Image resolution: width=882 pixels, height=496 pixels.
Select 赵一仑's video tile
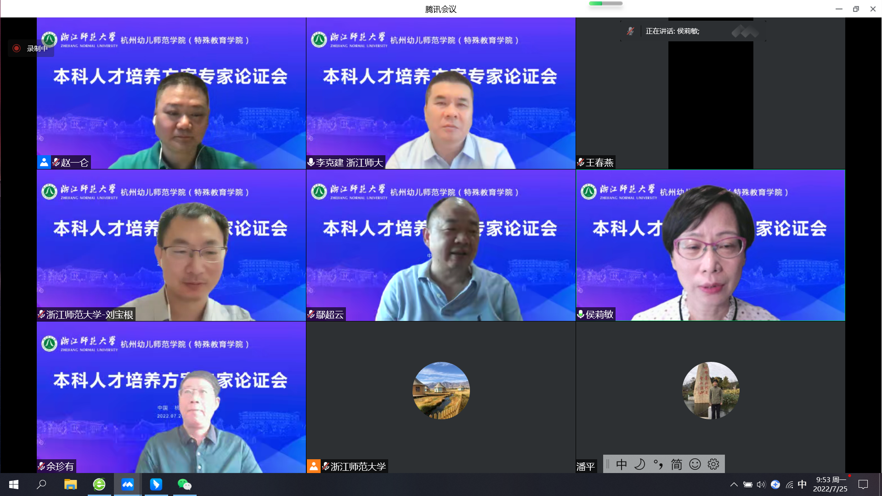pyautogui.click(x=171, y=93)
